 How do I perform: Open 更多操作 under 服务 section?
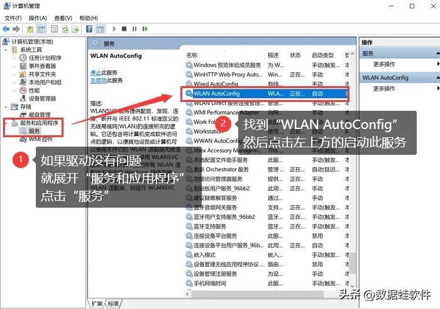pyautogui.click(x=384, y=64)
